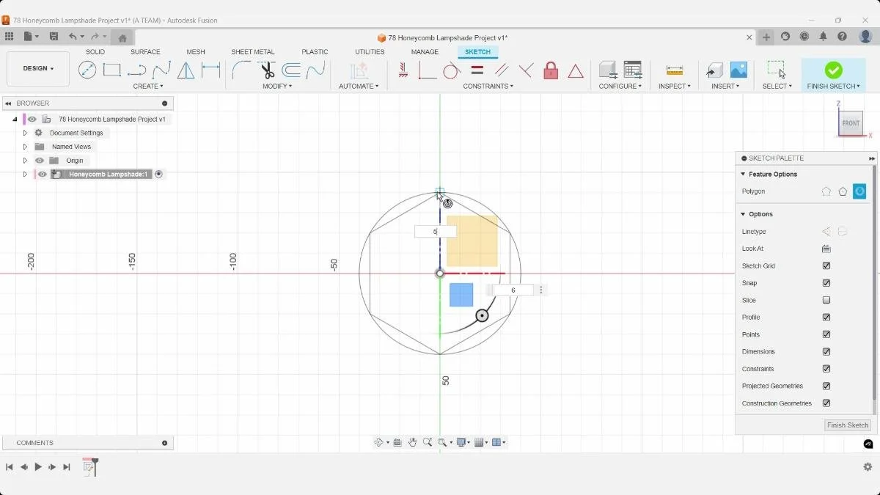The width and height of the screenshot is (880, 495).
Task: Select the Rectangle sketch tool
Action: [x=111, y=70]
